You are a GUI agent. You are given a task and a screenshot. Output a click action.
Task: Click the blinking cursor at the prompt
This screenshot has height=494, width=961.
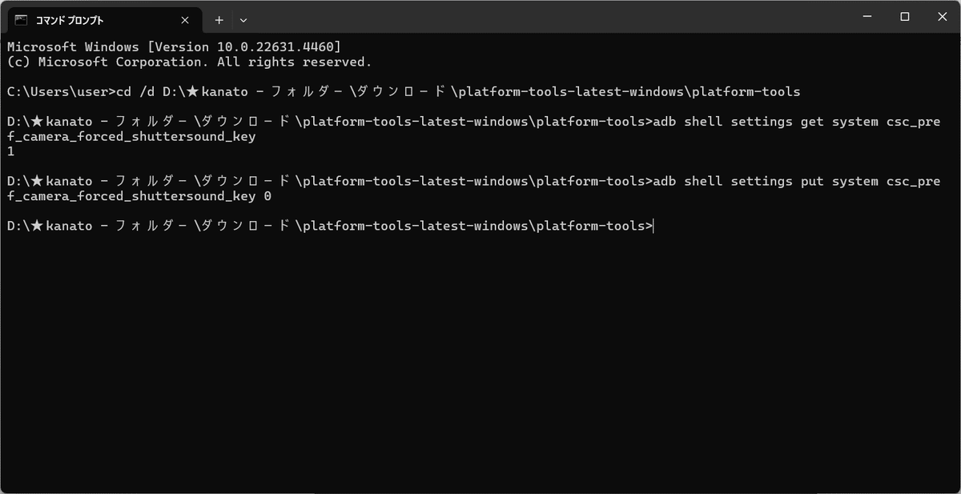653,225
